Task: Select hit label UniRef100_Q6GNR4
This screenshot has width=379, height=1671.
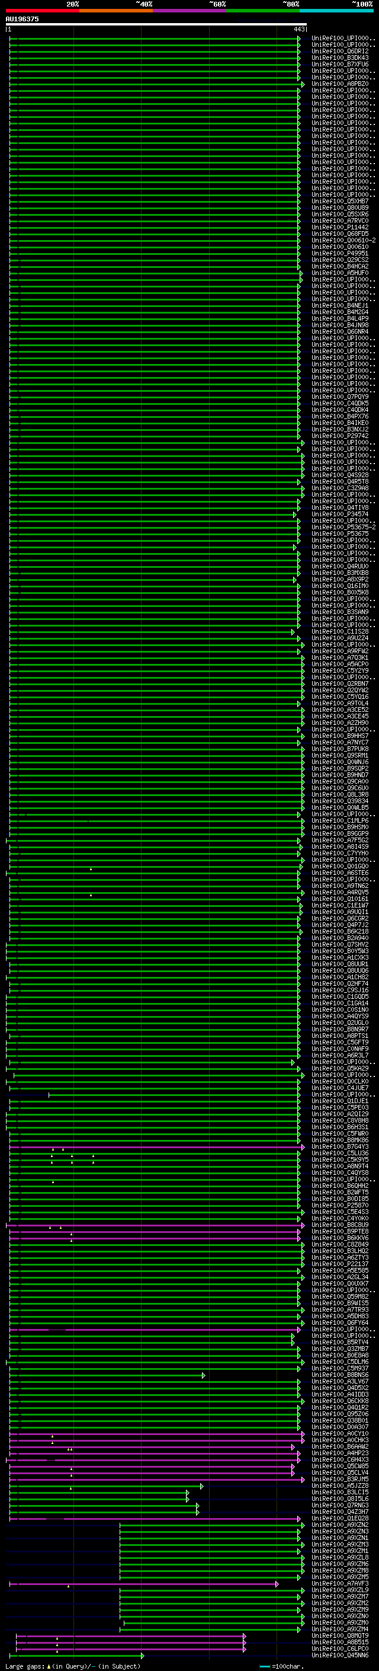Action: 340,331
